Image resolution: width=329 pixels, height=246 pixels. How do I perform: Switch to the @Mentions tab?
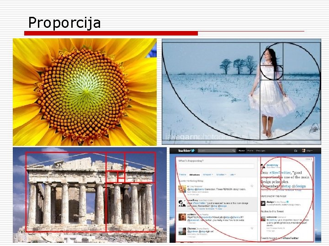pyautogui.click(x=194, y=174)
